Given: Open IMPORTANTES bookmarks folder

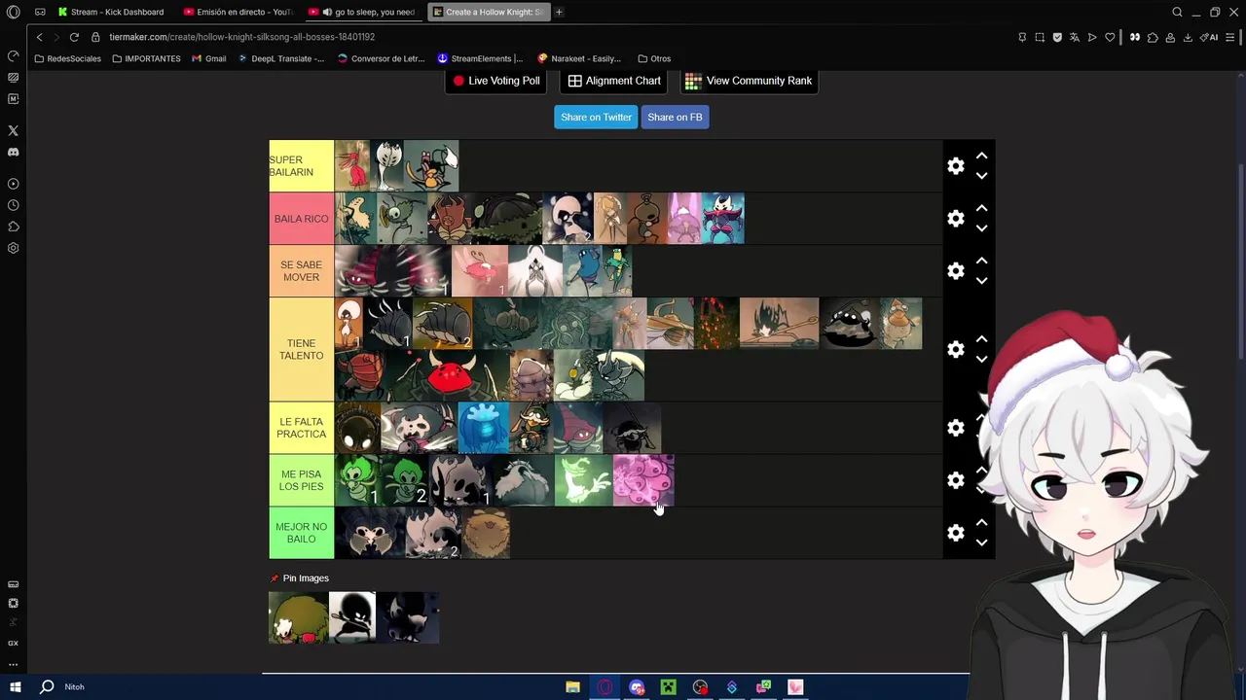Looking at the screenshot, I should point(146,58).
